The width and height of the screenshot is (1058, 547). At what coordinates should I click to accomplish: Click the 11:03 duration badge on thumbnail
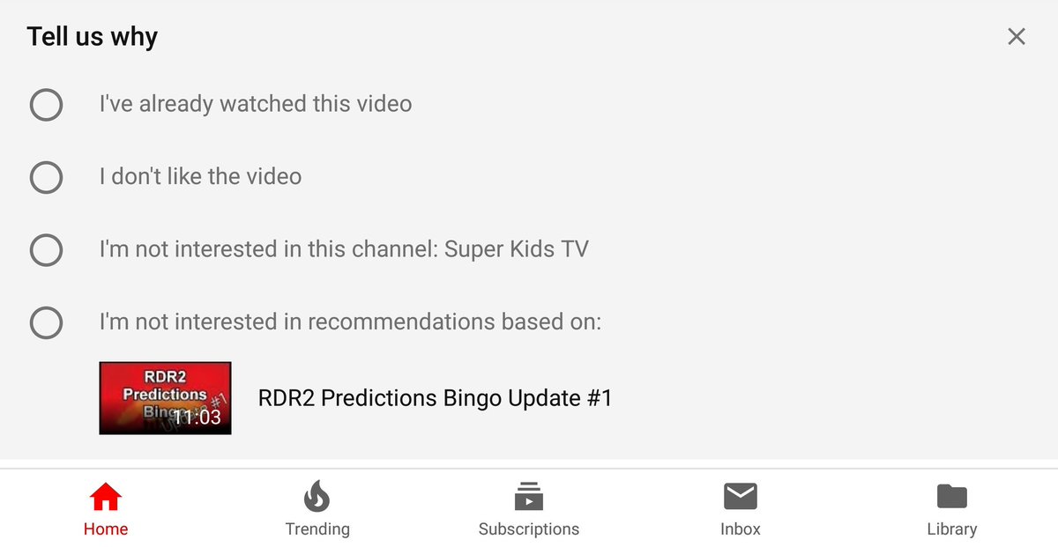tap(196, 418)
